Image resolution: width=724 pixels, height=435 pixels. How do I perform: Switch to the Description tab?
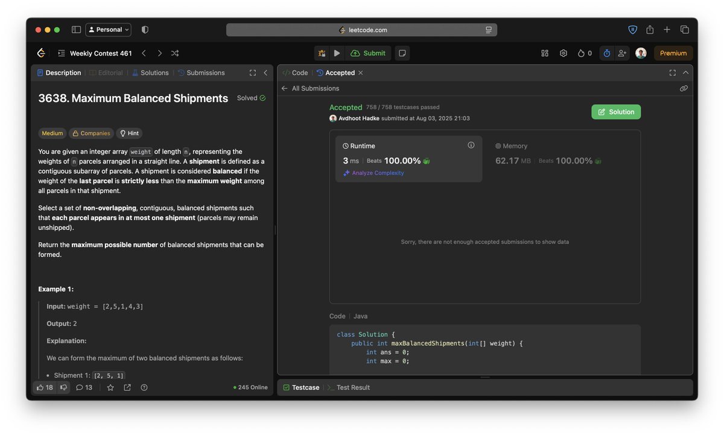[59, 72]
